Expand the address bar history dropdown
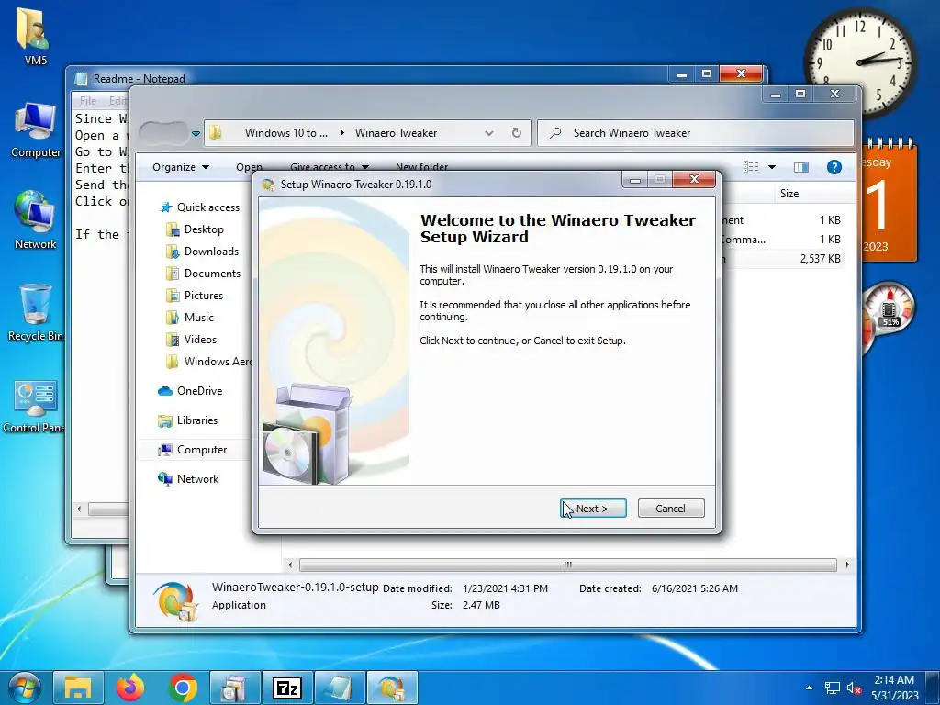This screenshot has height=705, width=940. 489,132
